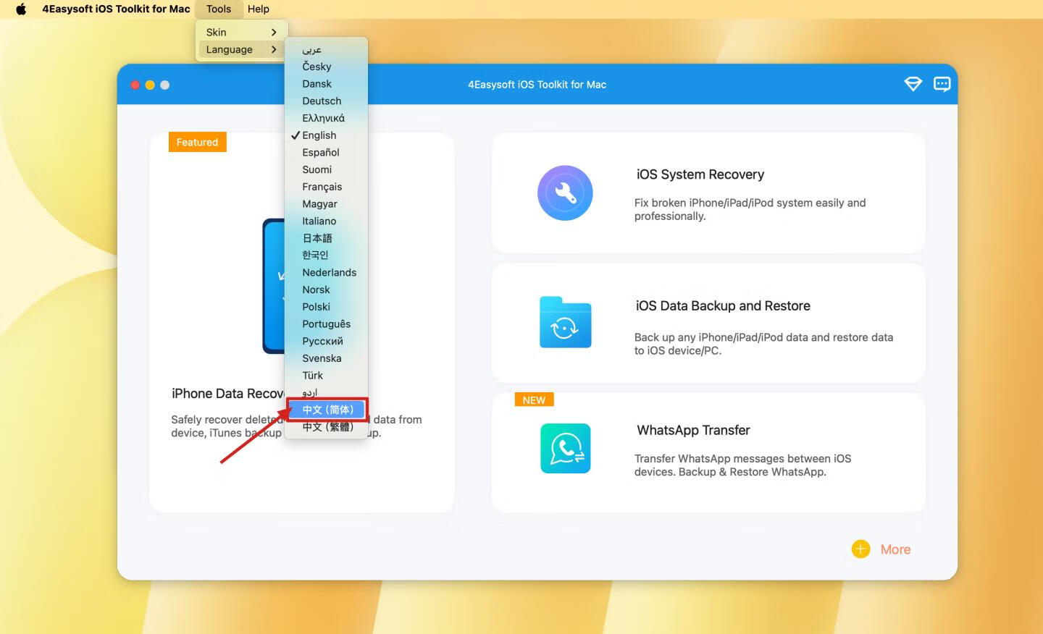Open the feedback chat bubble icon
Screen dimensions: 1043x634
(942, 84)
